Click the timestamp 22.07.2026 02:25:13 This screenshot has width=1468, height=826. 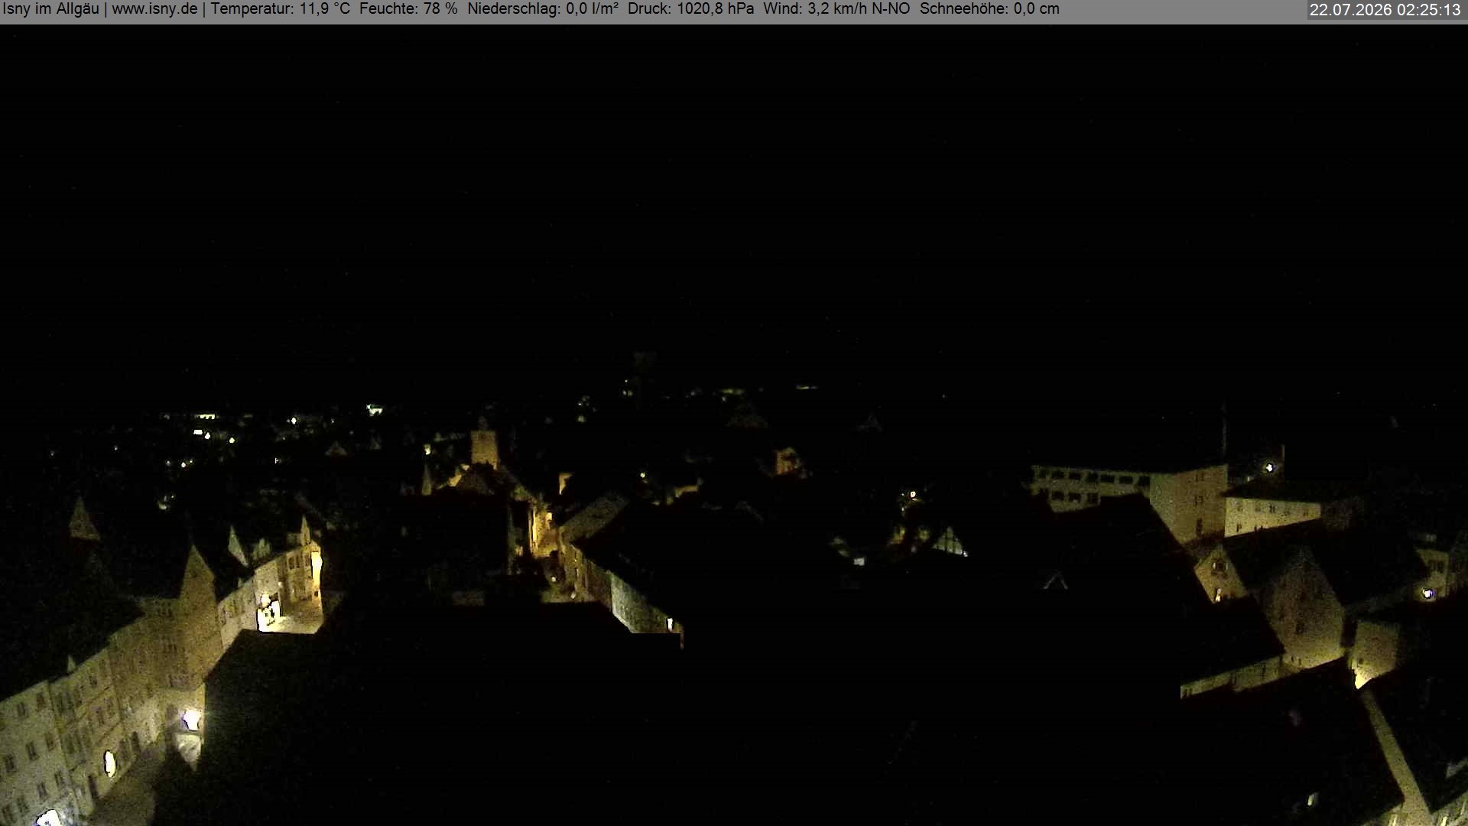coord(1385,11)
